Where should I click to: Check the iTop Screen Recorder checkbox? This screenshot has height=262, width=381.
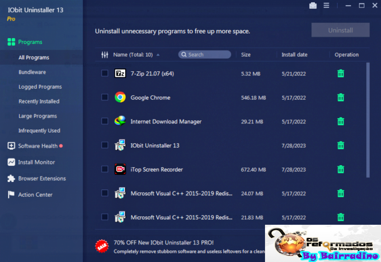(105, 169)
